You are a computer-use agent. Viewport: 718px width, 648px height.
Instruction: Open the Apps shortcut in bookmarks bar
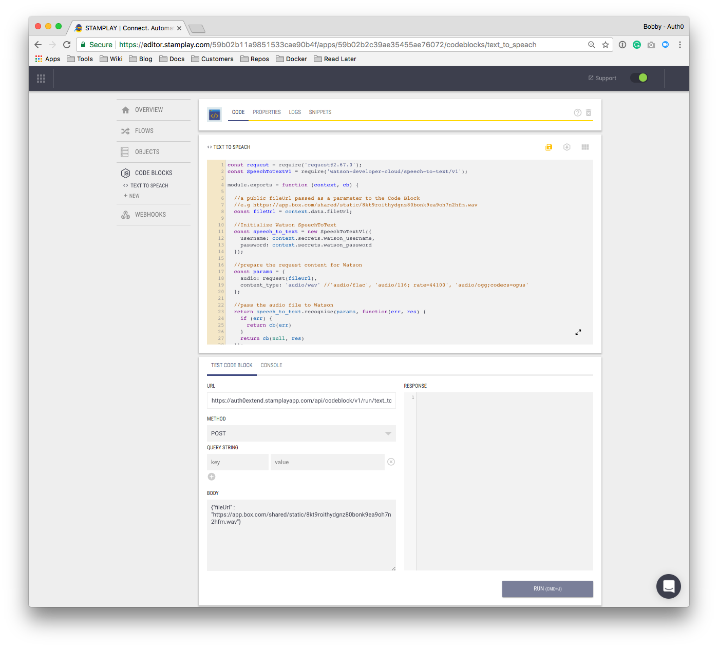48,59
